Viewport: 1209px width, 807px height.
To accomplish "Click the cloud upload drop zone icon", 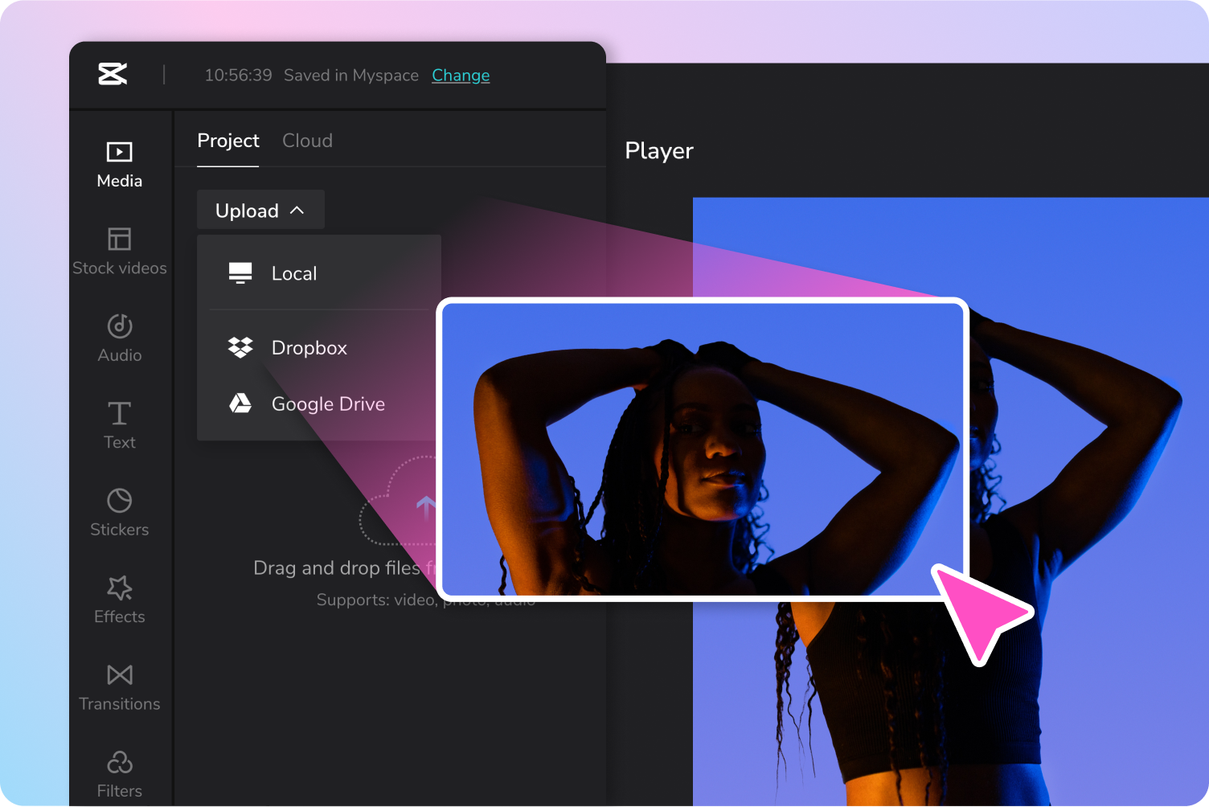I will tap(397, 501).
